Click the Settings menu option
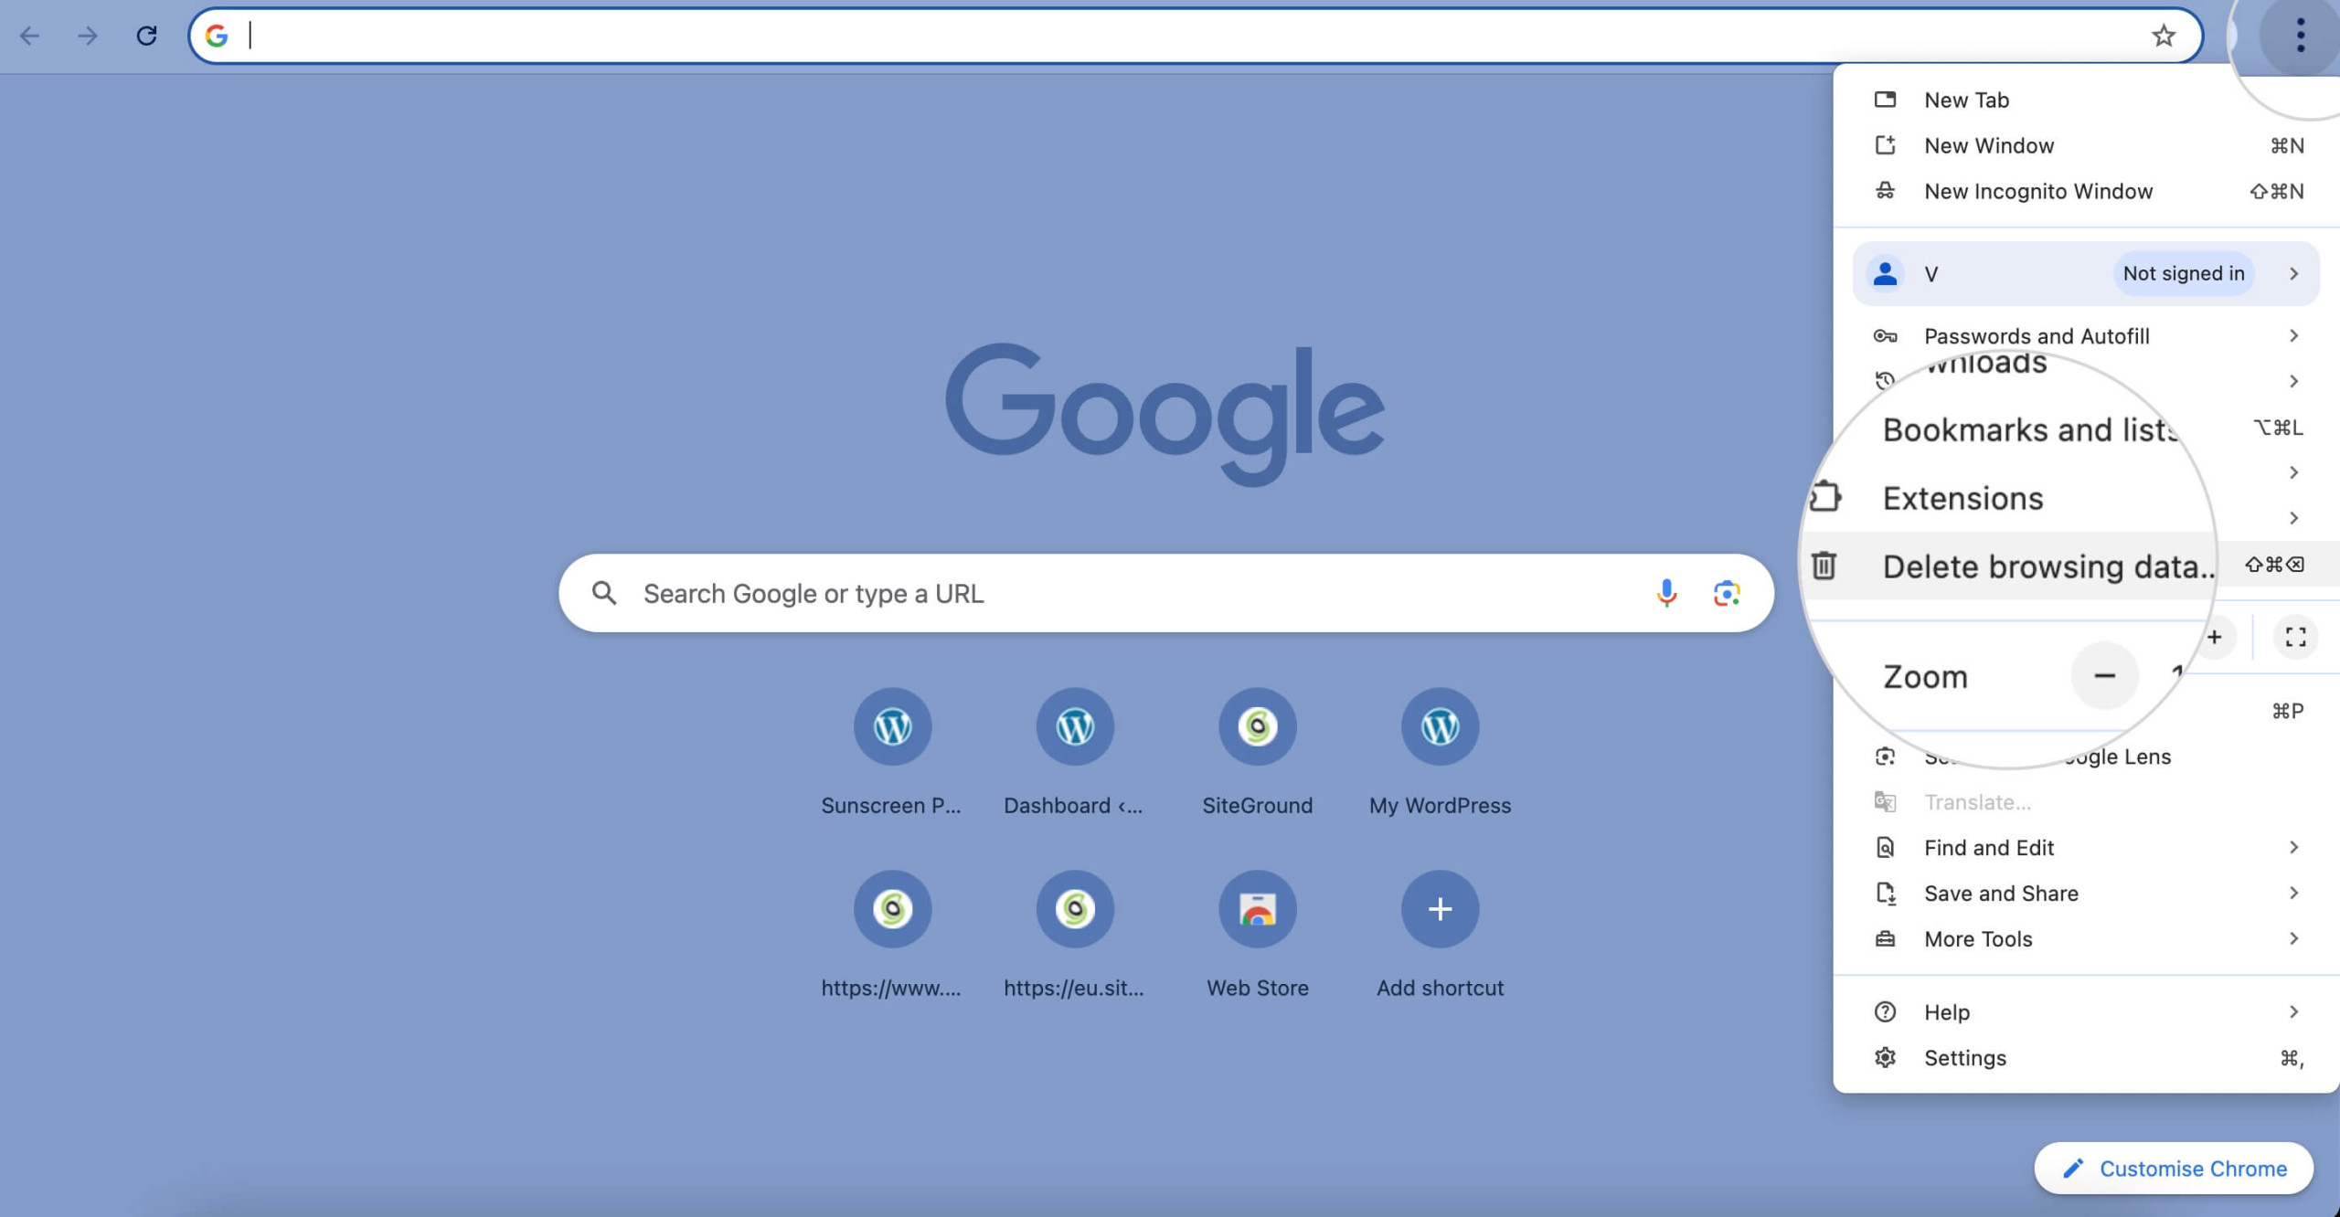Image resolution: width=2340 pixels, height=1217 pixels. coord(1964,1058)
